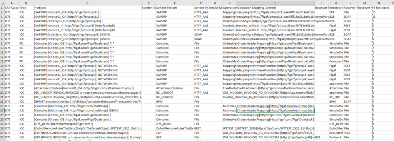Select 'Mapping6' cell in Operation column
This screenshot has height=141, width=394.
click(229, 83)
